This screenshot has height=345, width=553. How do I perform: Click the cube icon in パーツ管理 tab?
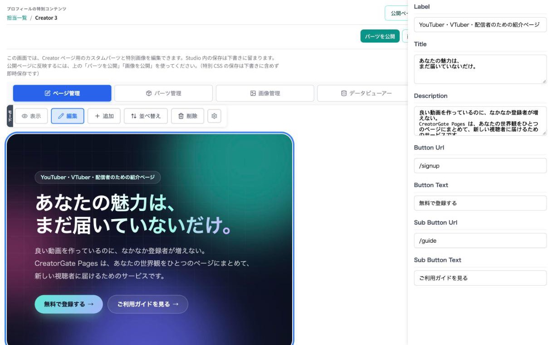(x=148, y=93)
